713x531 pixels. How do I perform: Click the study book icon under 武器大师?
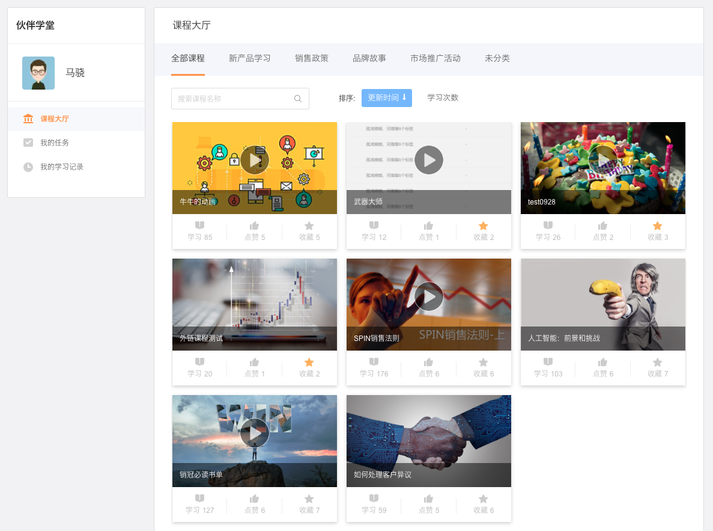(x=374, y=226)
